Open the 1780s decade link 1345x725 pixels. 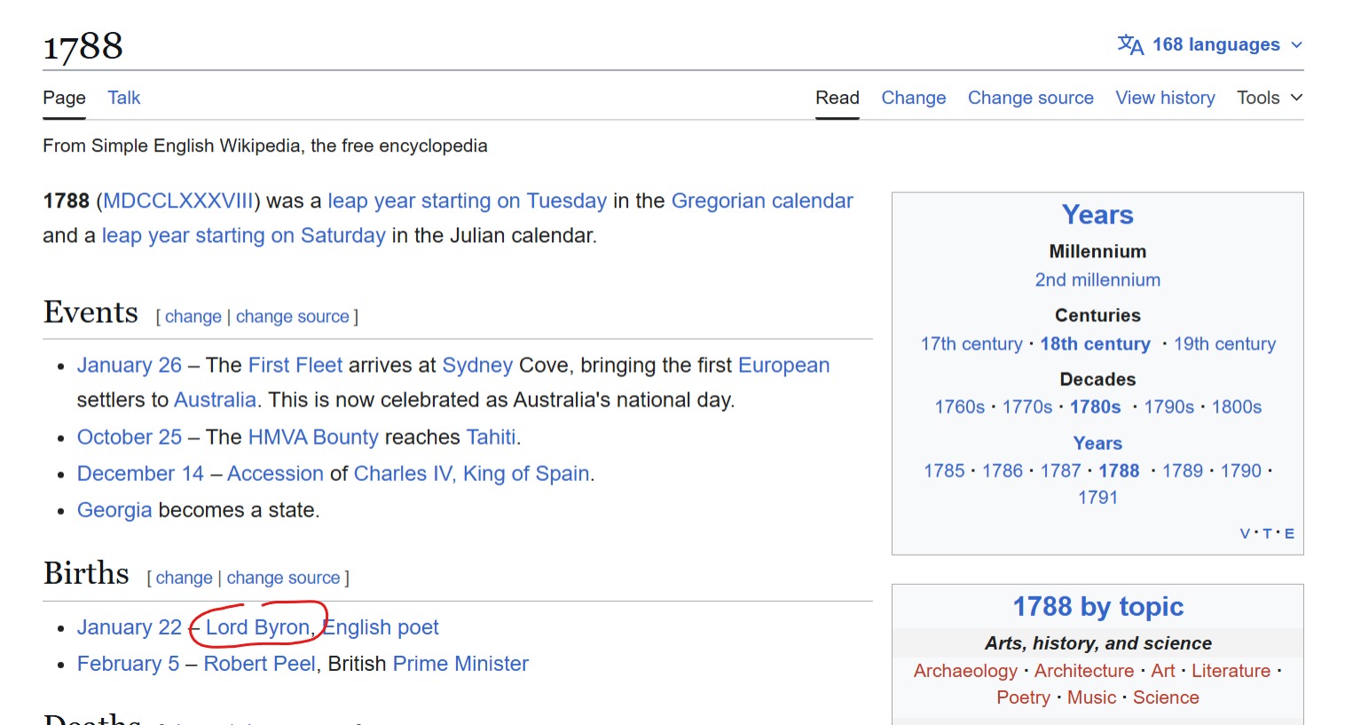click(1096, 406)
